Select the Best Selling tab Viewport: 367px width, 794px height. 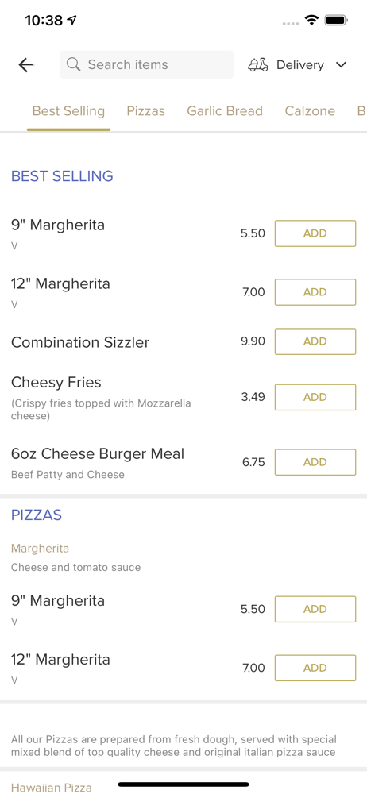68,111
